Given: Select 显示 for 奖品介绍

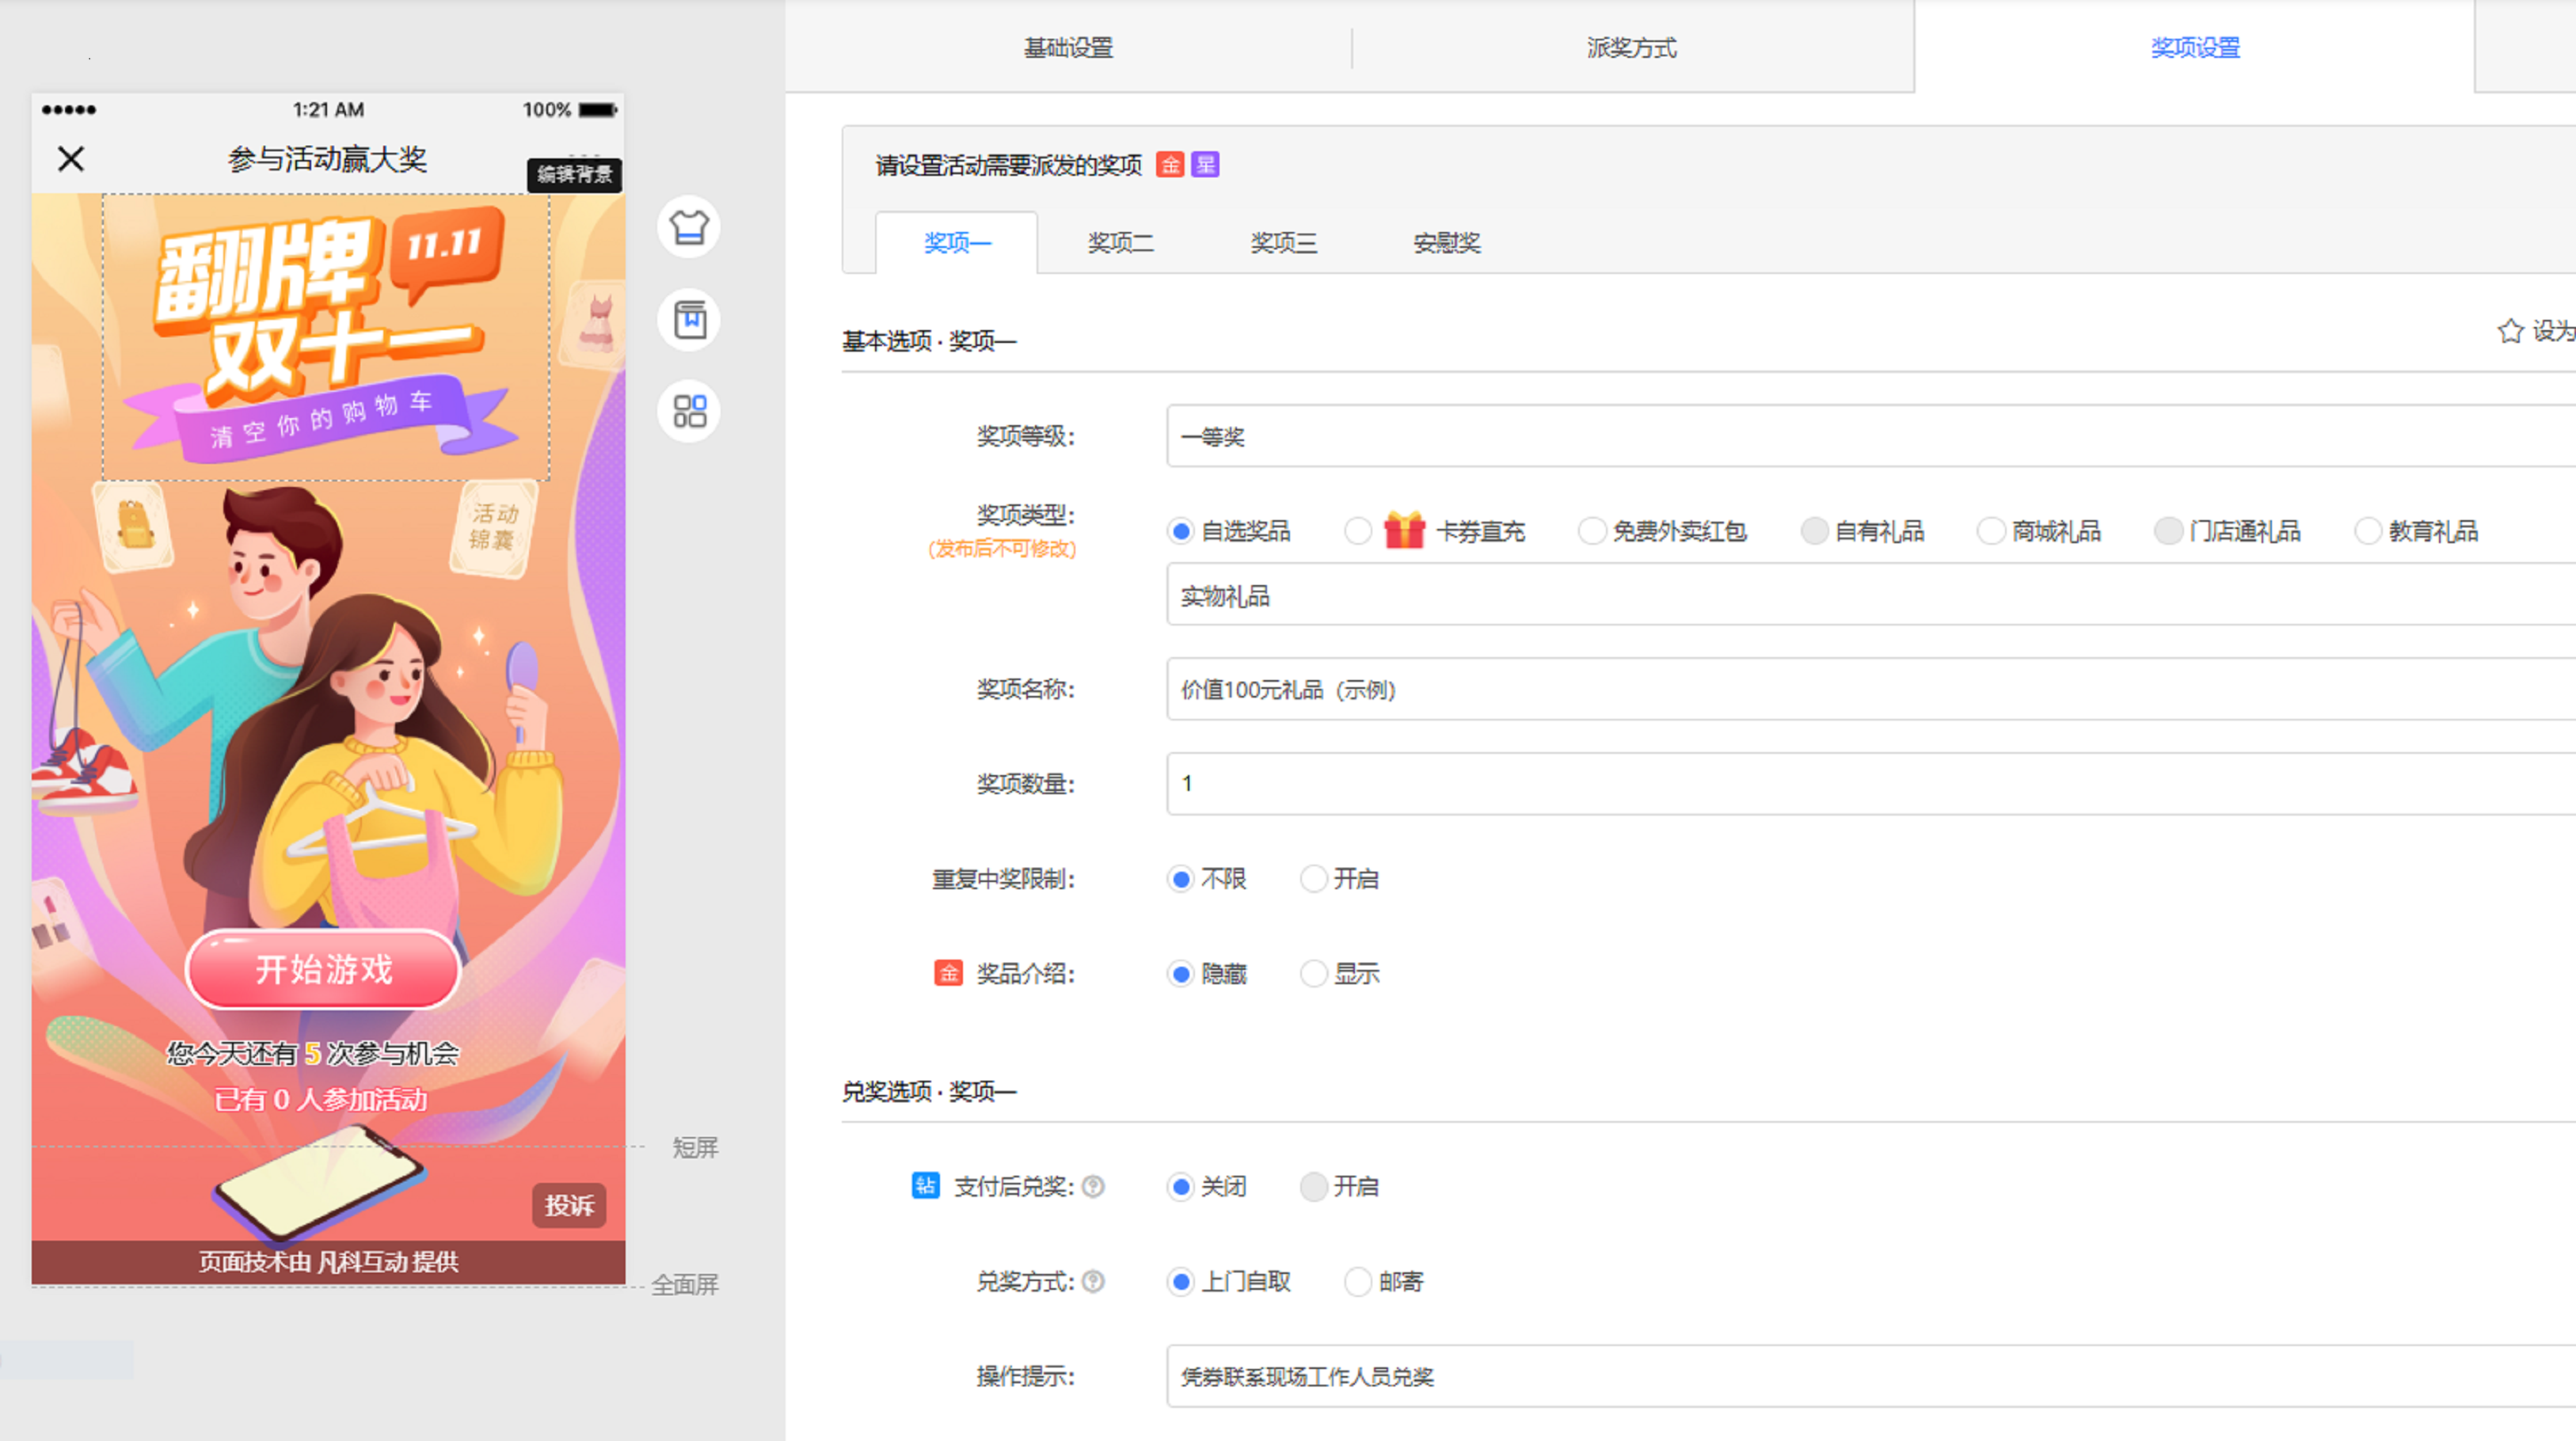Looking at the screenshot, I should (x=1313, y=974).
